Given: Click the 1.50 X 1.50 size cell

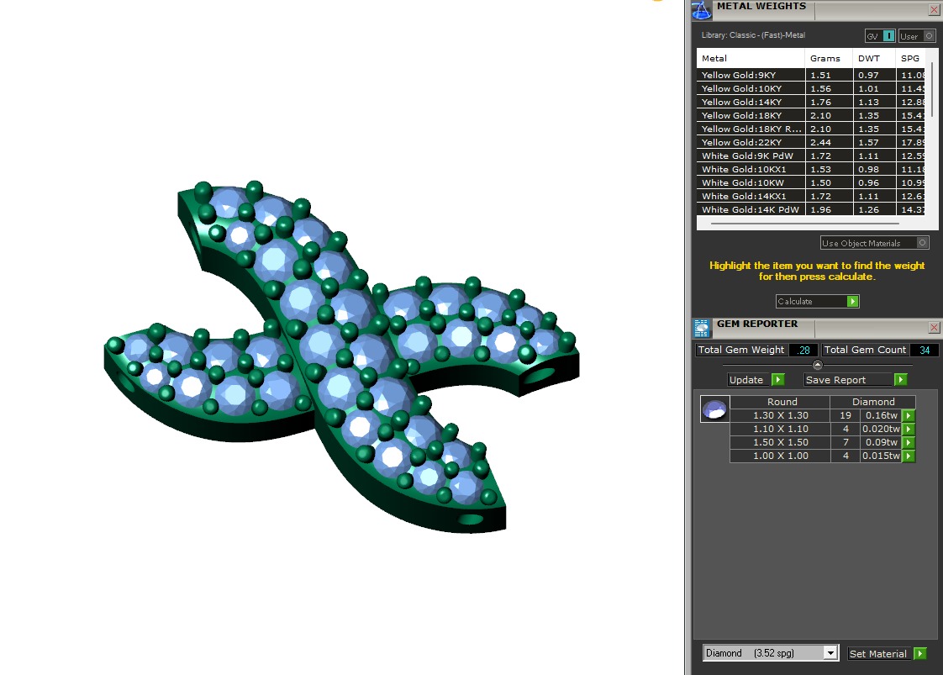Looking at the screenshot, I should (781, 442).
